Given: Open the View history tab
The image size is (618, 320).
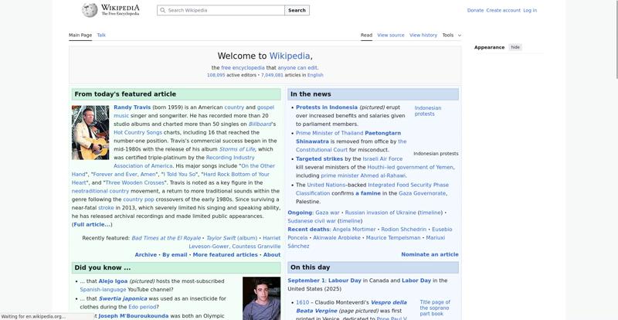Looking at the screenshot, I should pyautogui.click(x=423, y=35).
